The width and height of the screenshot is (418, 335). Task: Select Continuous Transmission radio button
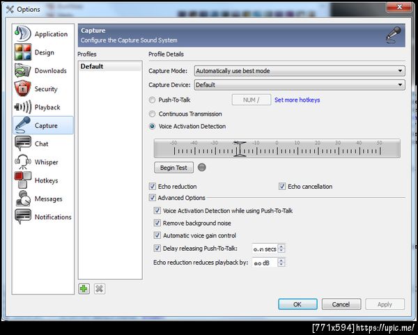coord(152,114)
